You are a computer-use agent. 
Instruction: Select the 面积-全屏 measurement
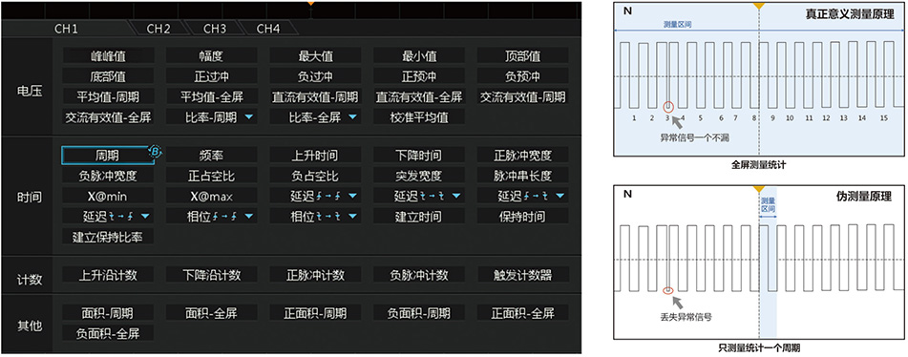tap(212, 313)
